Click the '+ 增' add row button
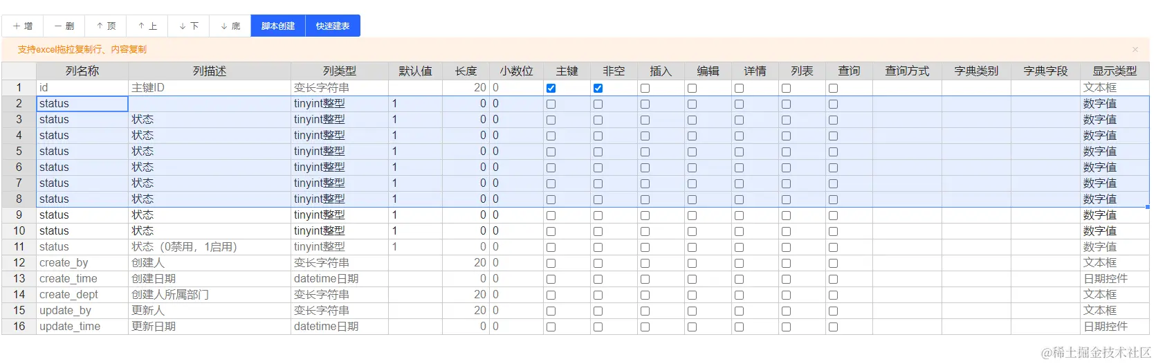 pos(23,26)
